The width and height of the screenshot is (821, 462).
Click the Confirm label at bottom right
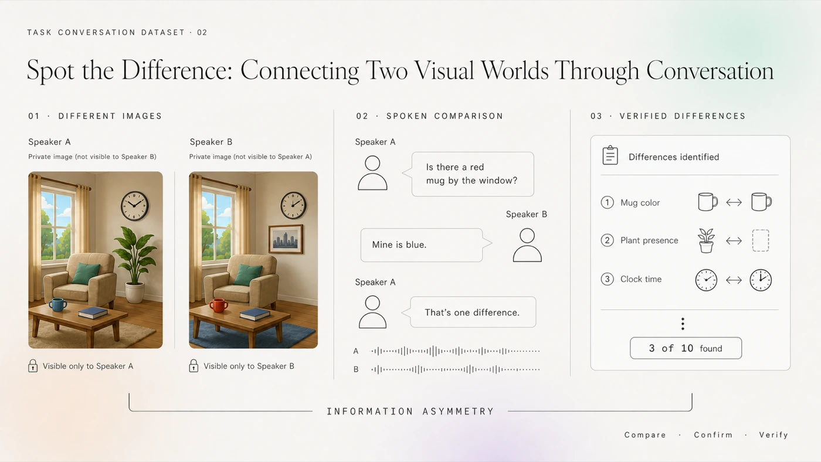click(x=713, y=435)
